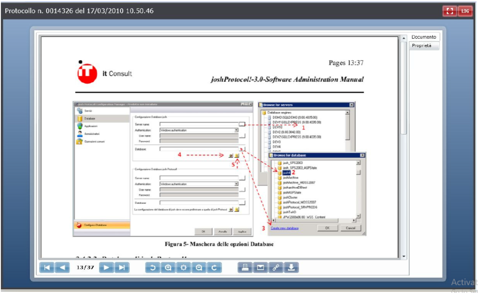Go to the first page of the document
The height and width of the screenshot is (293, 478).
coord(47,268)
